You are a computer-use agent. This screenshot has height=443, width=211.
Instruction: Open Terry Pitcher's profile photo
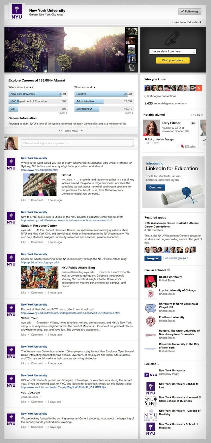coord(152,128)
